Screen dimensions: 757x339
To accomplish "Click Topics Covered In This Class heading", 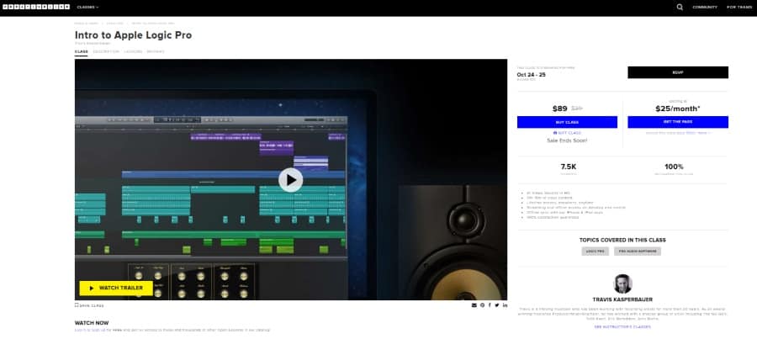I will [x=622, y=240].
